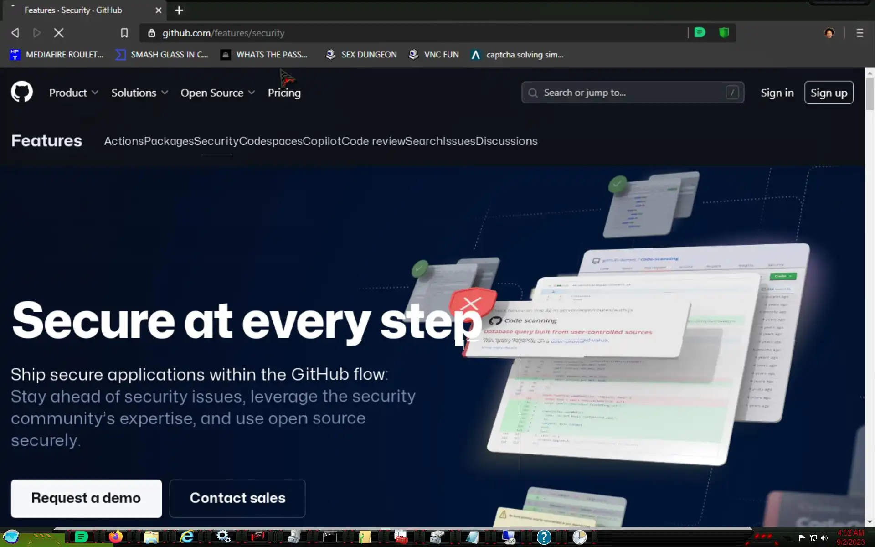This screenshot has height=547, width=875.
Task: Expand the Open Source dropdown
Action: coord(217,93)
